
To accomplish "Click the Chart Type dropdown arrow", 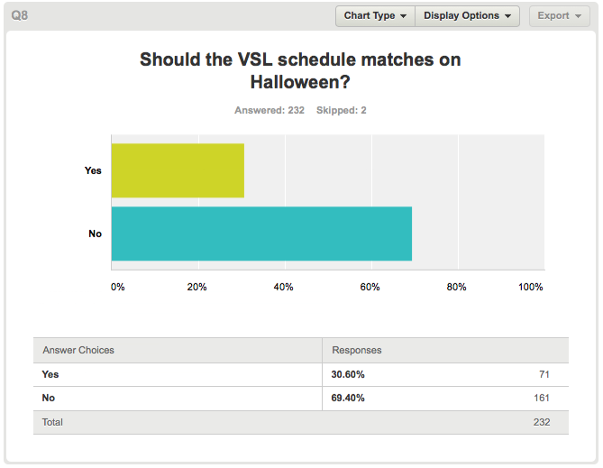I will (x=404, y=16).
